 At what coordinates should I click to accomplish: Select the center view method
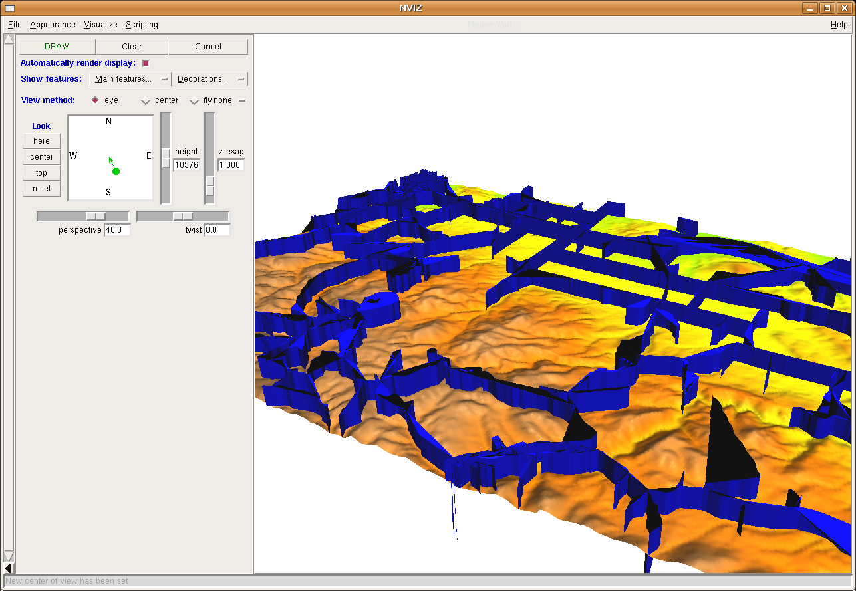click(146, 101)
